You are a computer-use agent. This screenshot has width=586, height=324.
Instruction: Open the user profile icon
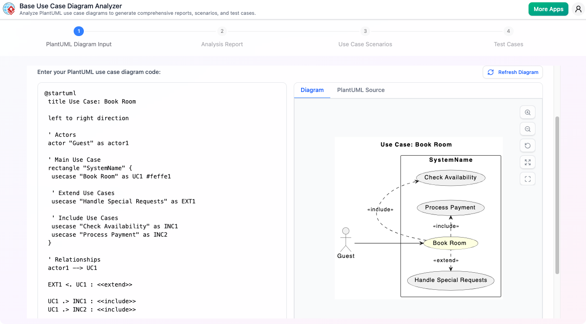(x=578, y=8)
